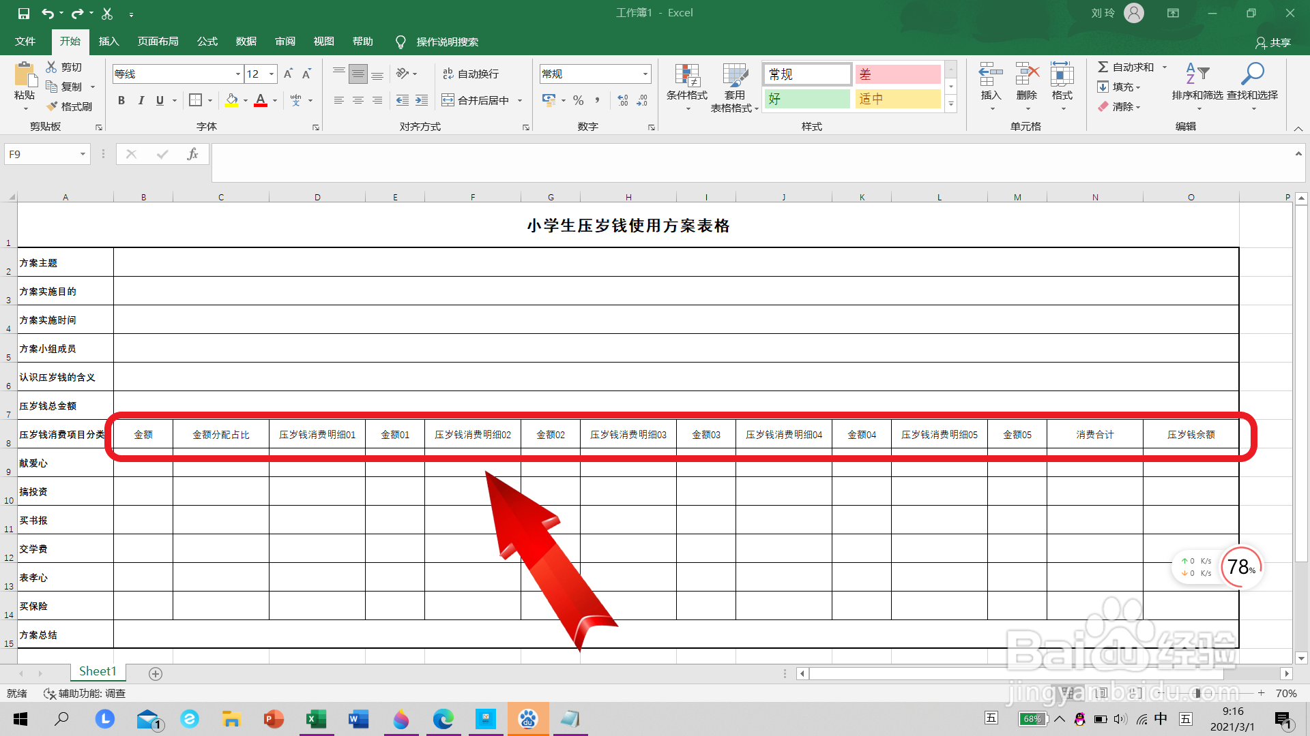Click increase decimal places icon

pos(623,100)
